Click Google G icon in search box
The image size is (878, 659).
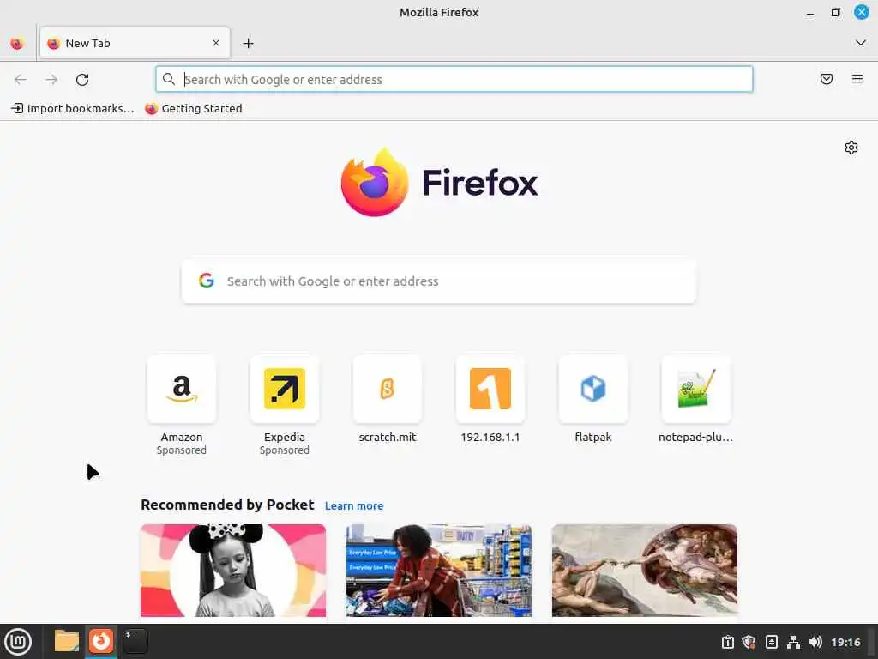click(207, 281)
